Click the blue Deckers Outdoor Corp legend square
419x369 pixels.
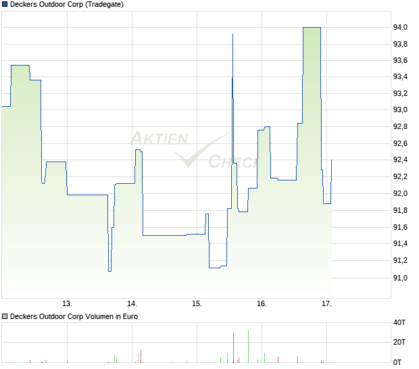[5, 4]
